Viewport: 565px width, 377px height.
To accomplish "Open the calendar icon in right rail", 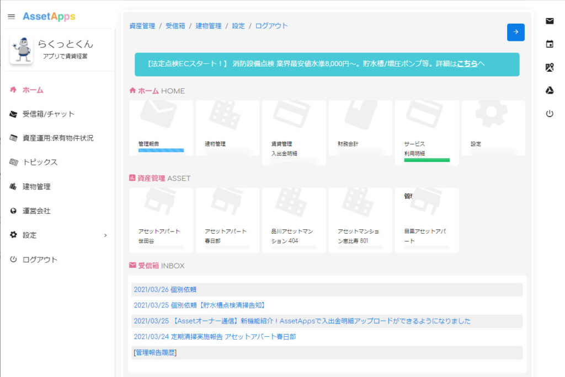I will pos(550,44).
